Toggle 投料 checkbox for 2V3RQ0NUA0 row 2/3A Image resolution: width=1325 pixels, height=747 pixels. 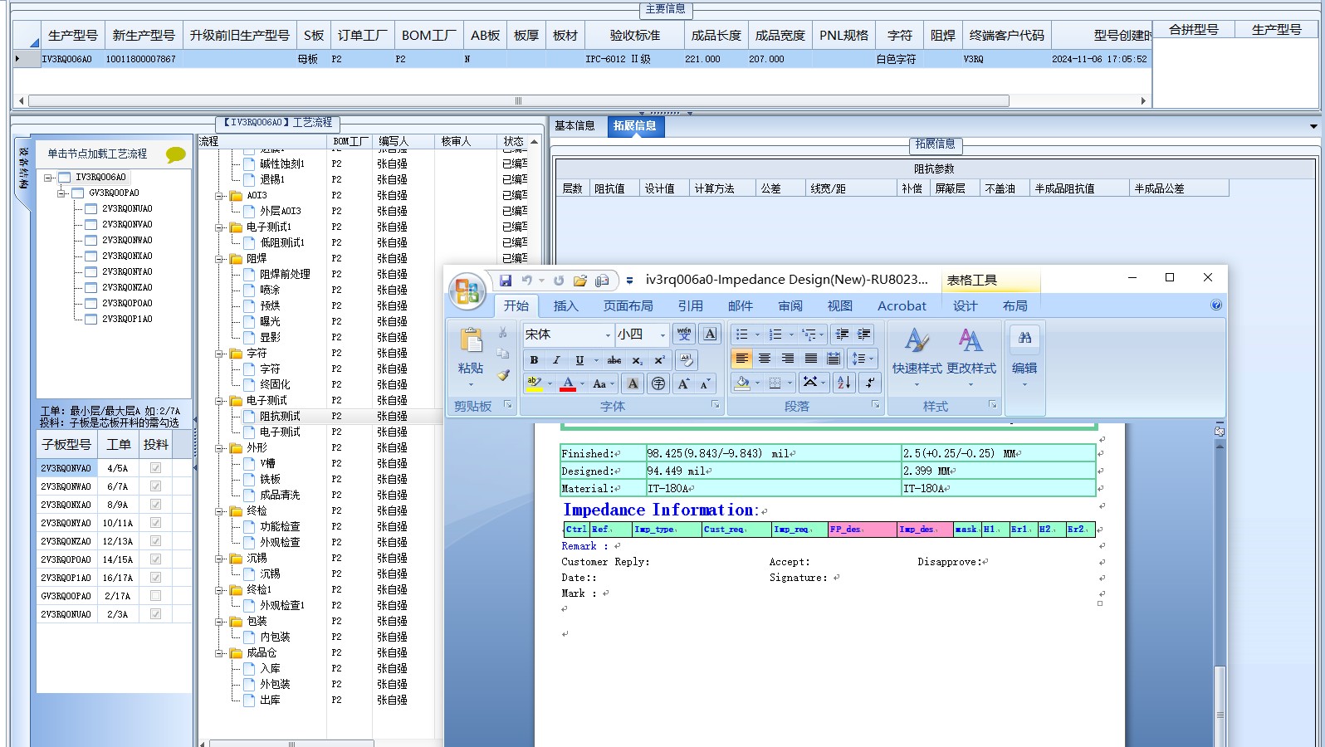pos(155,614)
